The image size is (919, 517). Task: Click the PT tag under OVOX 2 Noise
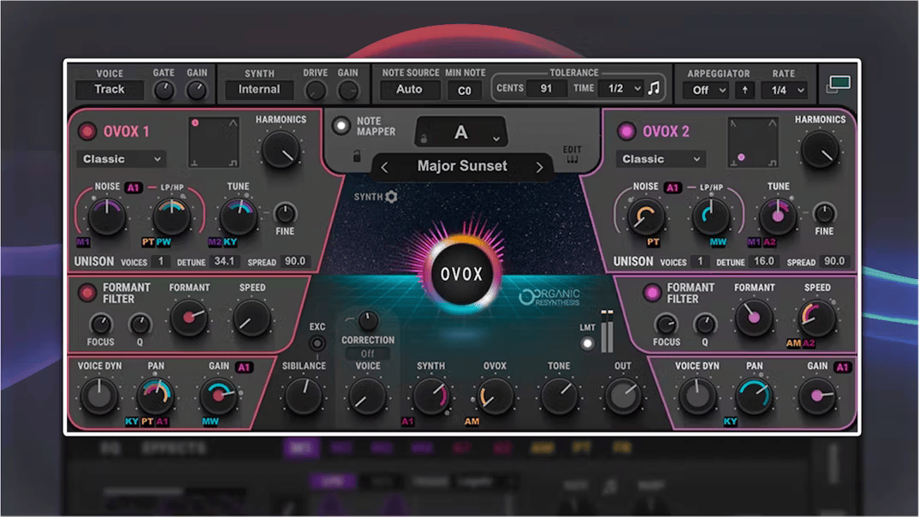click(653, 241)
